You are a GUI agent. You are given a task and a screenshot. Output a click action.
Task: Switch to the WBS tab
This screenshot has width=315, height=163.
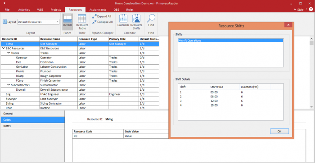pyautogui.click(x=40, y=9)
